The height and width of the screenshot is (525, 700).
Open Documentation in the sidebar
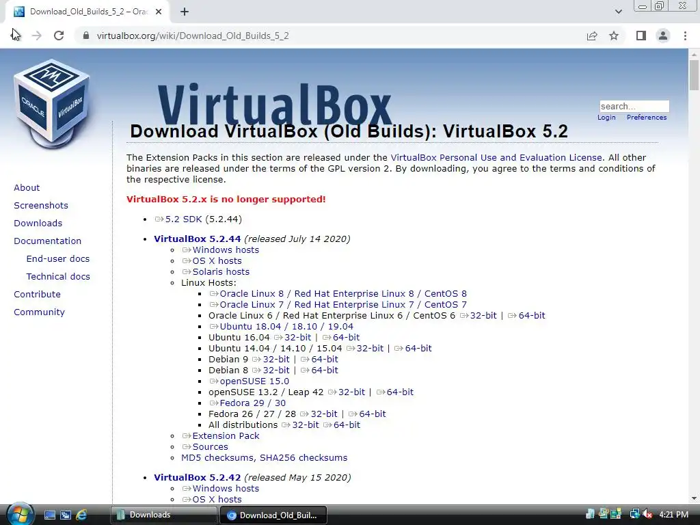click(x=48, y=241)
